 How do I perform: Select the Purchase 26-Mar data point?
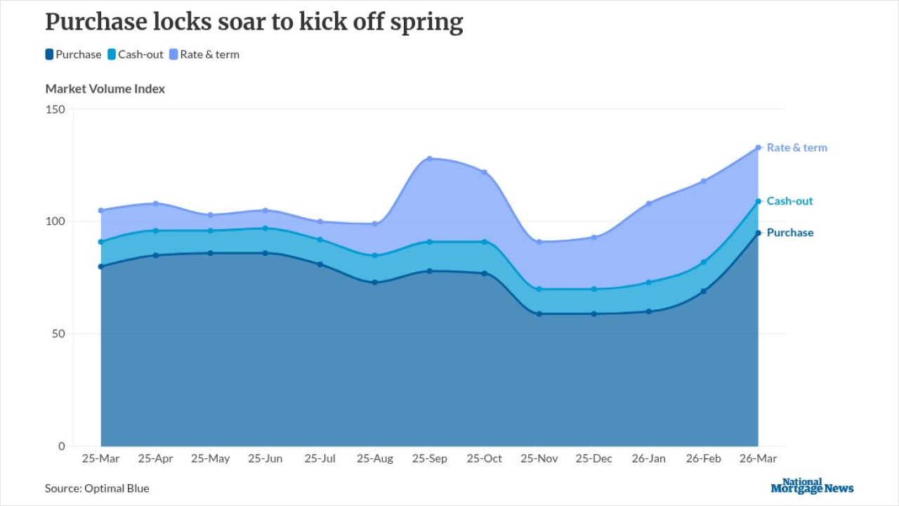pyautogui.click(x=759, y=233)
